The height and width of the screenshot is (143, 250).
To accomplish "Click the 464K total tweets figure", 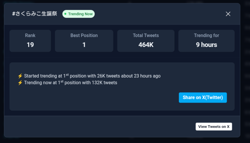I will (x=146, y=45).
